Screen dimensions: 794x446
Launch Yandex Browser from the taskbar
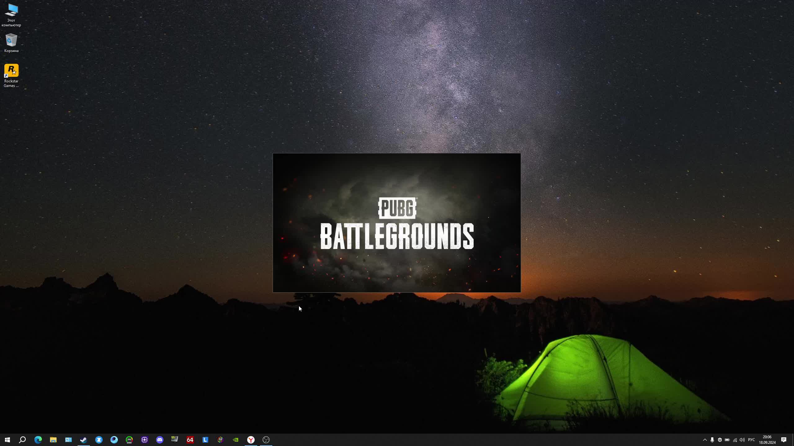[x=250, y=439]
